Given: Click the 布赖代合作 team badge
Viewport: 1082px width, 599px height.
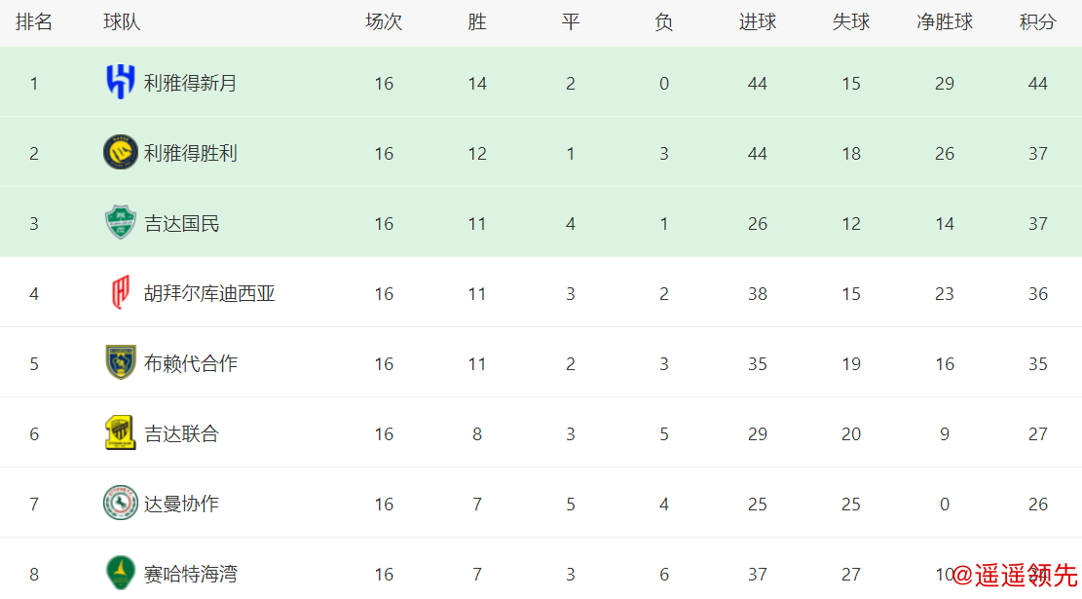Looking at the screenshot, I should [121, 363].
